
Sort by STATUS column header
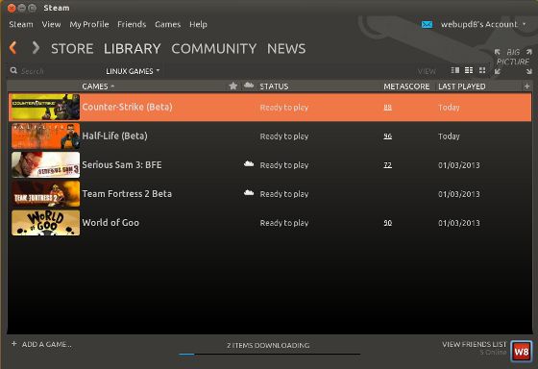coord(274,86)
